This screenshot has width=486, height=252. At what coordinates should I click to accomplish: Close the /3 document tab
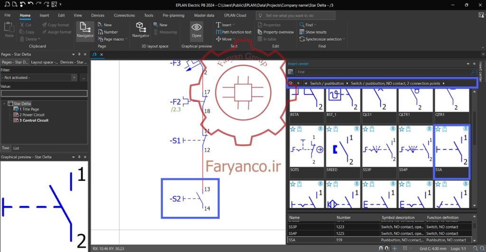[x=102, y=54]
